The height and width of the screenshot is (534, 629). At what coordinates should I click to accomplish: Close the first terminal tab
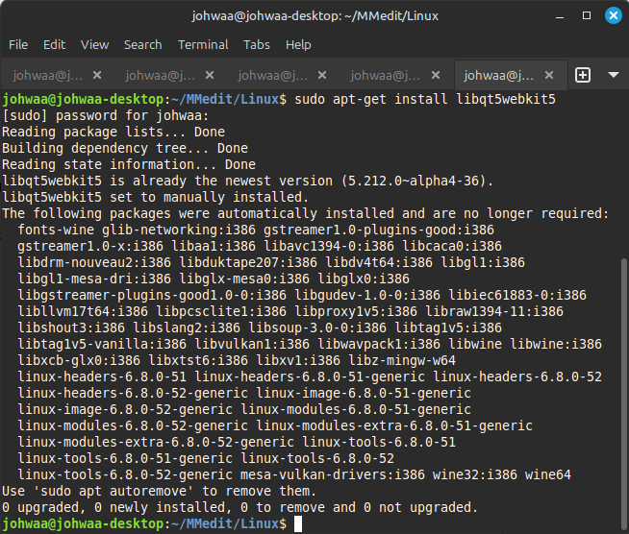point(99,75)
